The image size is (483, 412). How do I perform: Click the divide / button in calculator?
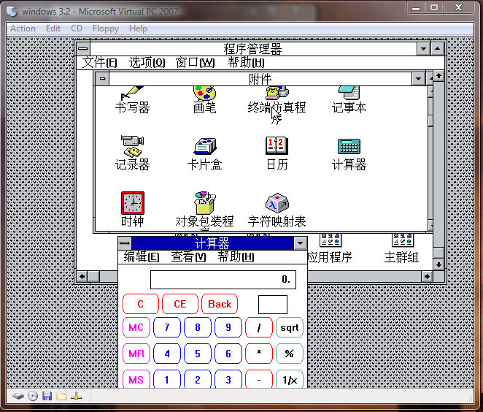tap(259, 327)
